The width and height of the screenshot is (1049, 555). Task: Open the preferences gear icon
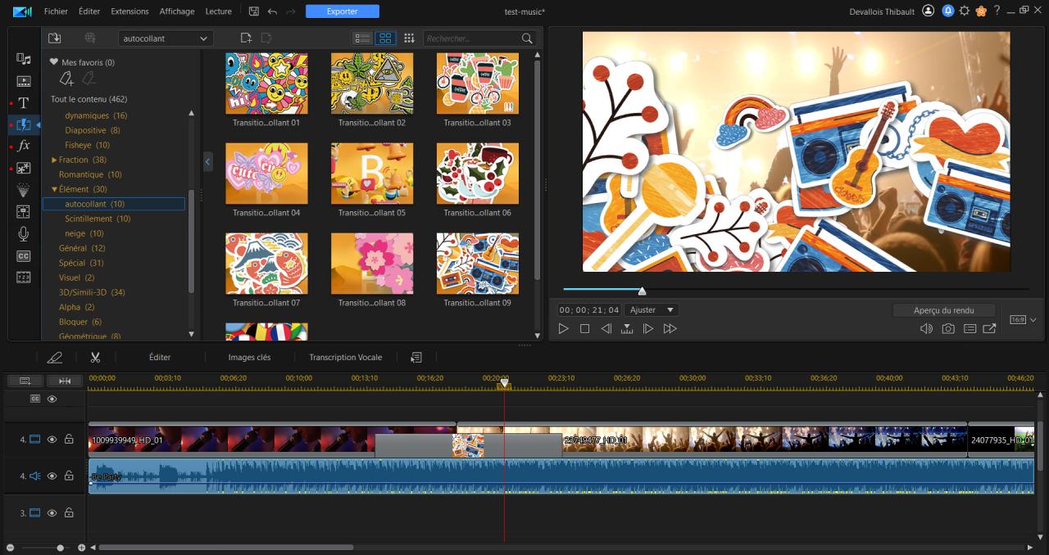[x=964, y=11]
